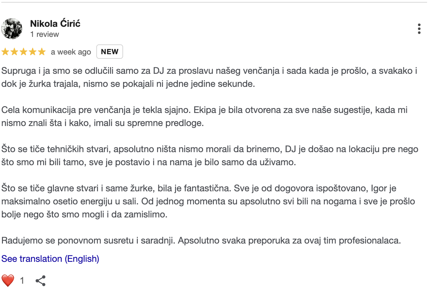The width and height of the screenshot is (431, 301).
Task: Click See translation (English) link
Action: [x=50, y=259]
